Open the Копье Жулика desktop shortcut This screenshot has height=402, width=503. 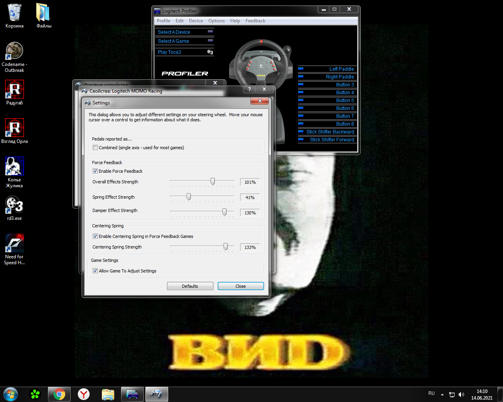click(x=15, y=166)
